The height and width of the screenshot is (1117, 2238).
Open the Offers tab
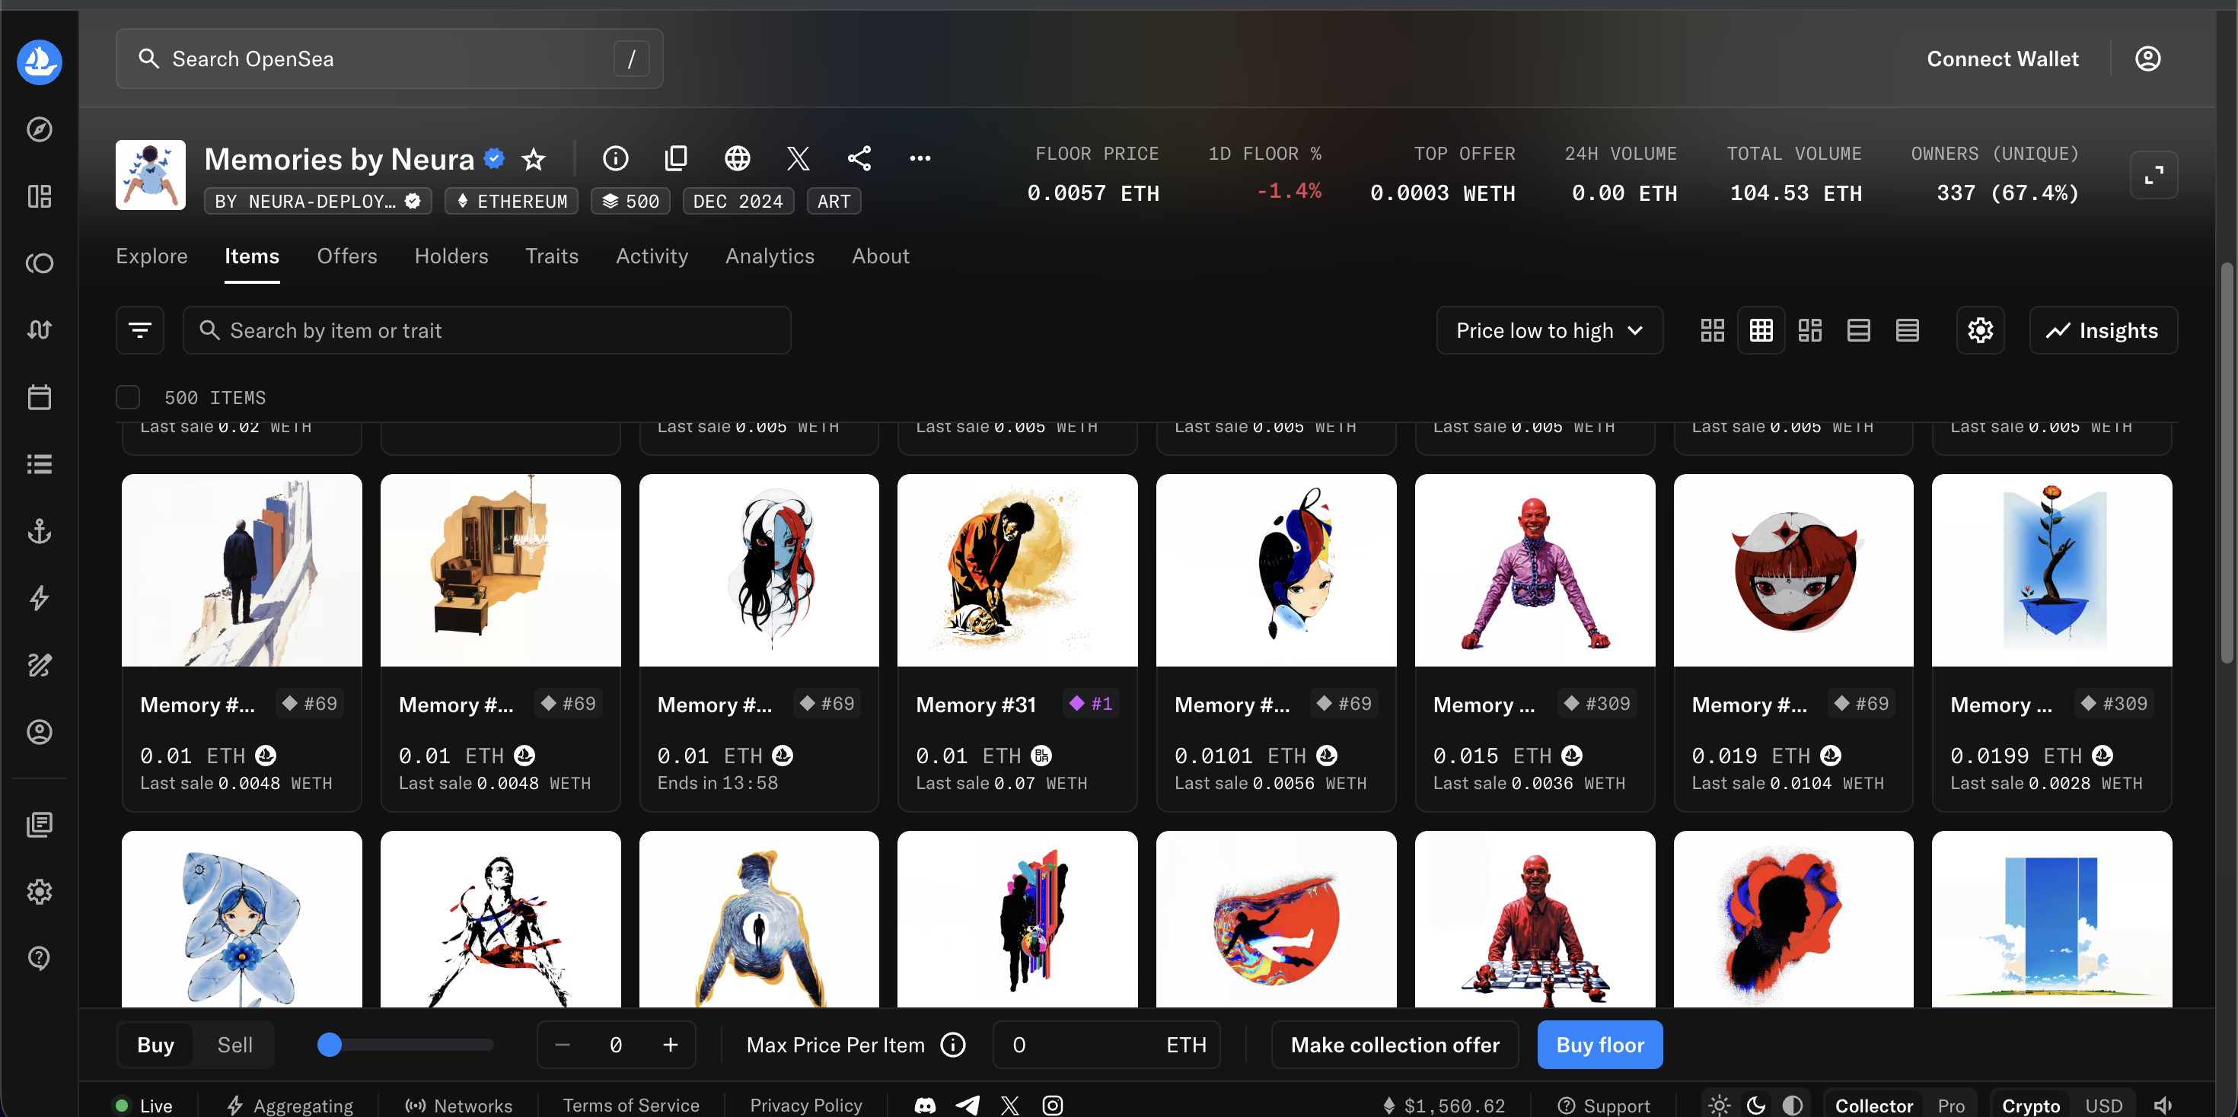[x=346, y=256]
